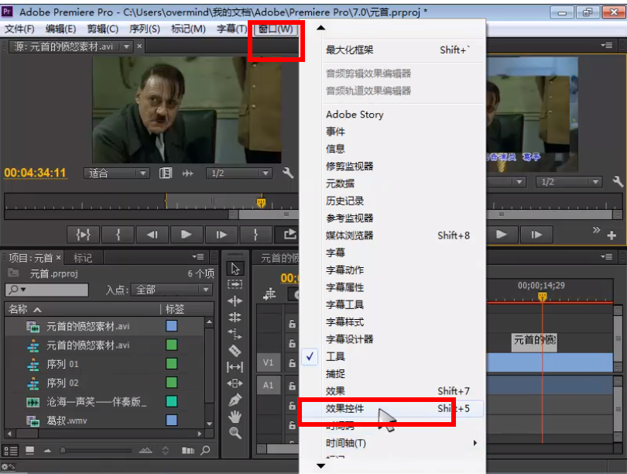
Task: Open the source clip tab dropdown arrow
Action: coord(126,46)
